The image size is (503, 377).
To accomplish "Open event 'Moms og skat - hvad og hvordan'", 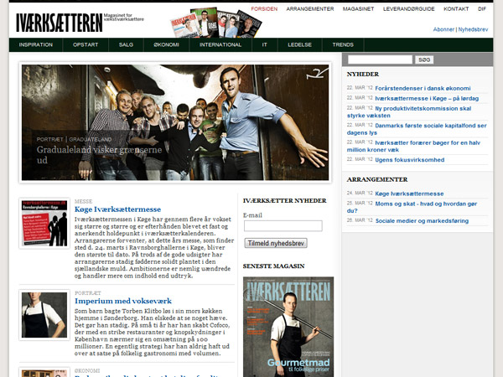I will pos(412,207).
